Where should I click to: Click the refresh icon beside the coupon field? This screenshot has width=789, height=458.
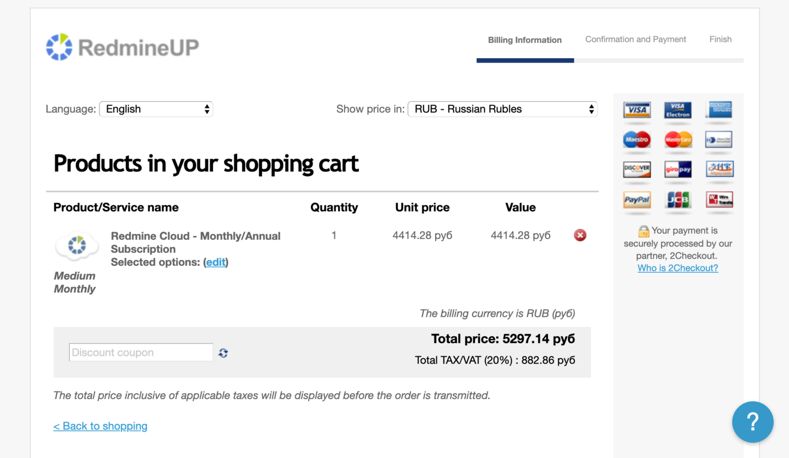tap(222, 352)
